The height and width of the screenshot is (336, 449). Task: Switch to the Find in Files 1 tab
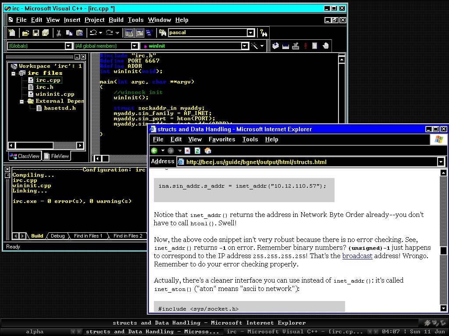click(88, 236)
